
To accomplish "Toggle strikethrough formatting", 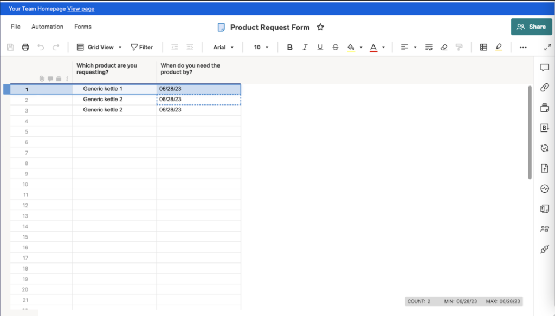I will click(x=335, y=47).
